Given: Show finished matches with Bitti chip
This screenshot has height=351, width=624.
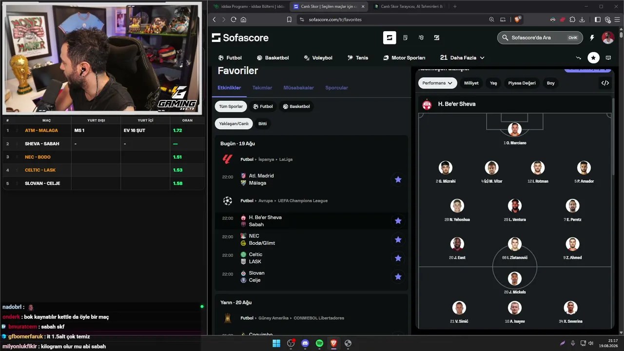Looking at the screenshot, I should point(262,123).
